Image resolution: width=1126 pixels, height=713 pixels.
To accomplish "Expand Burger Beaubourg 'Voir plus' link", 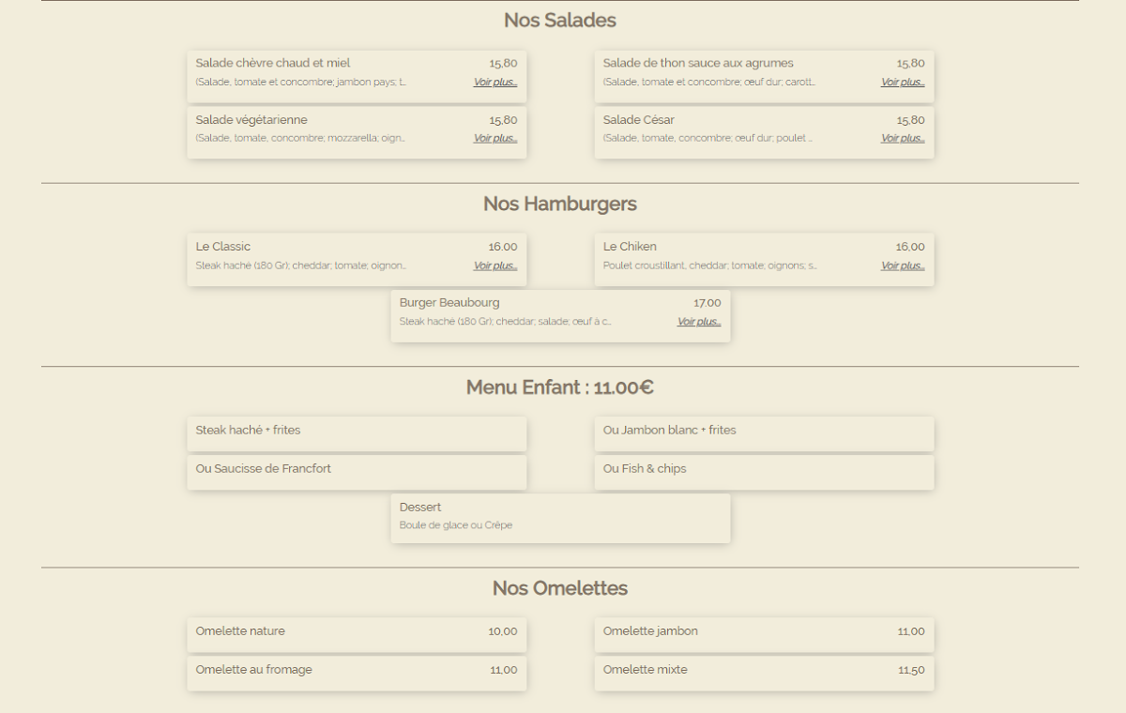I will click(x=698, y=322).
